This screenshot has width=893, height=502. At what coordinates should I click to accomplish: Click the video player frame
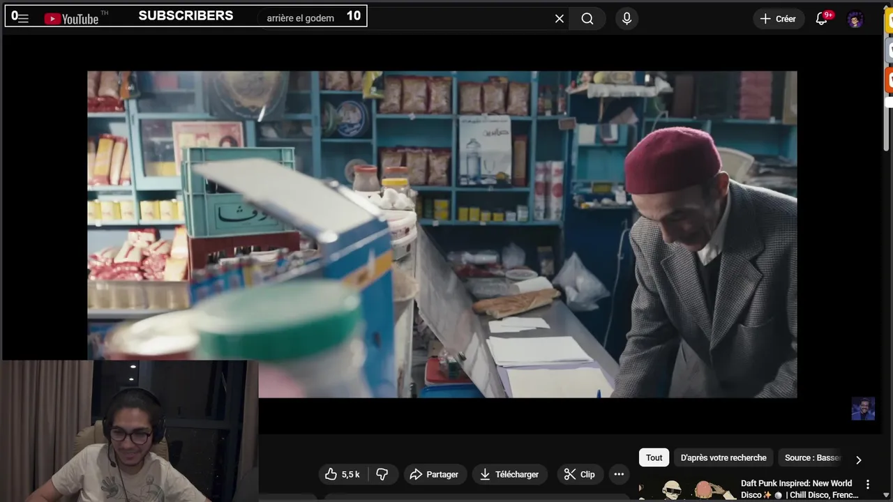(x=442, y=234)
